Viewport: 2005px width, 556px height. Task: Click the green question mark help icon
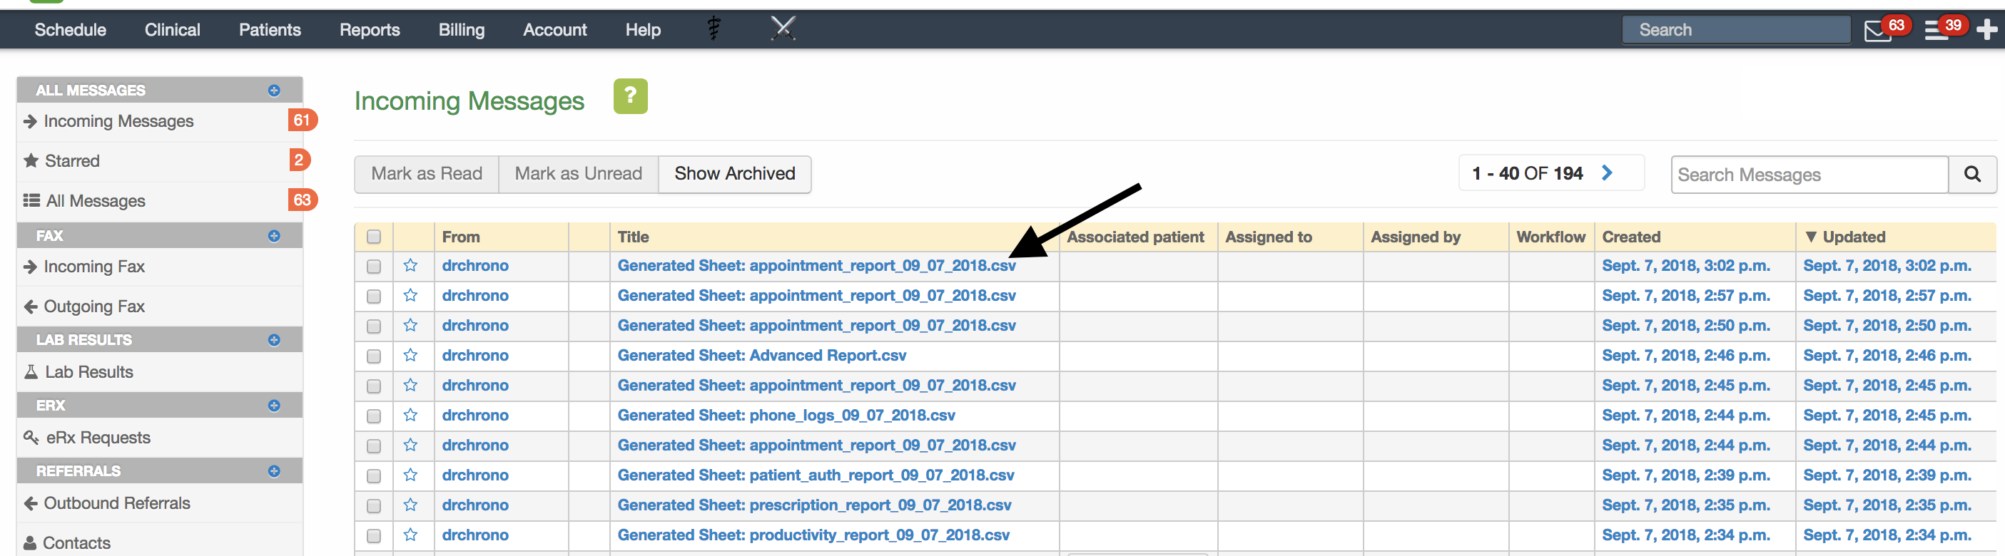click(631, 96)
